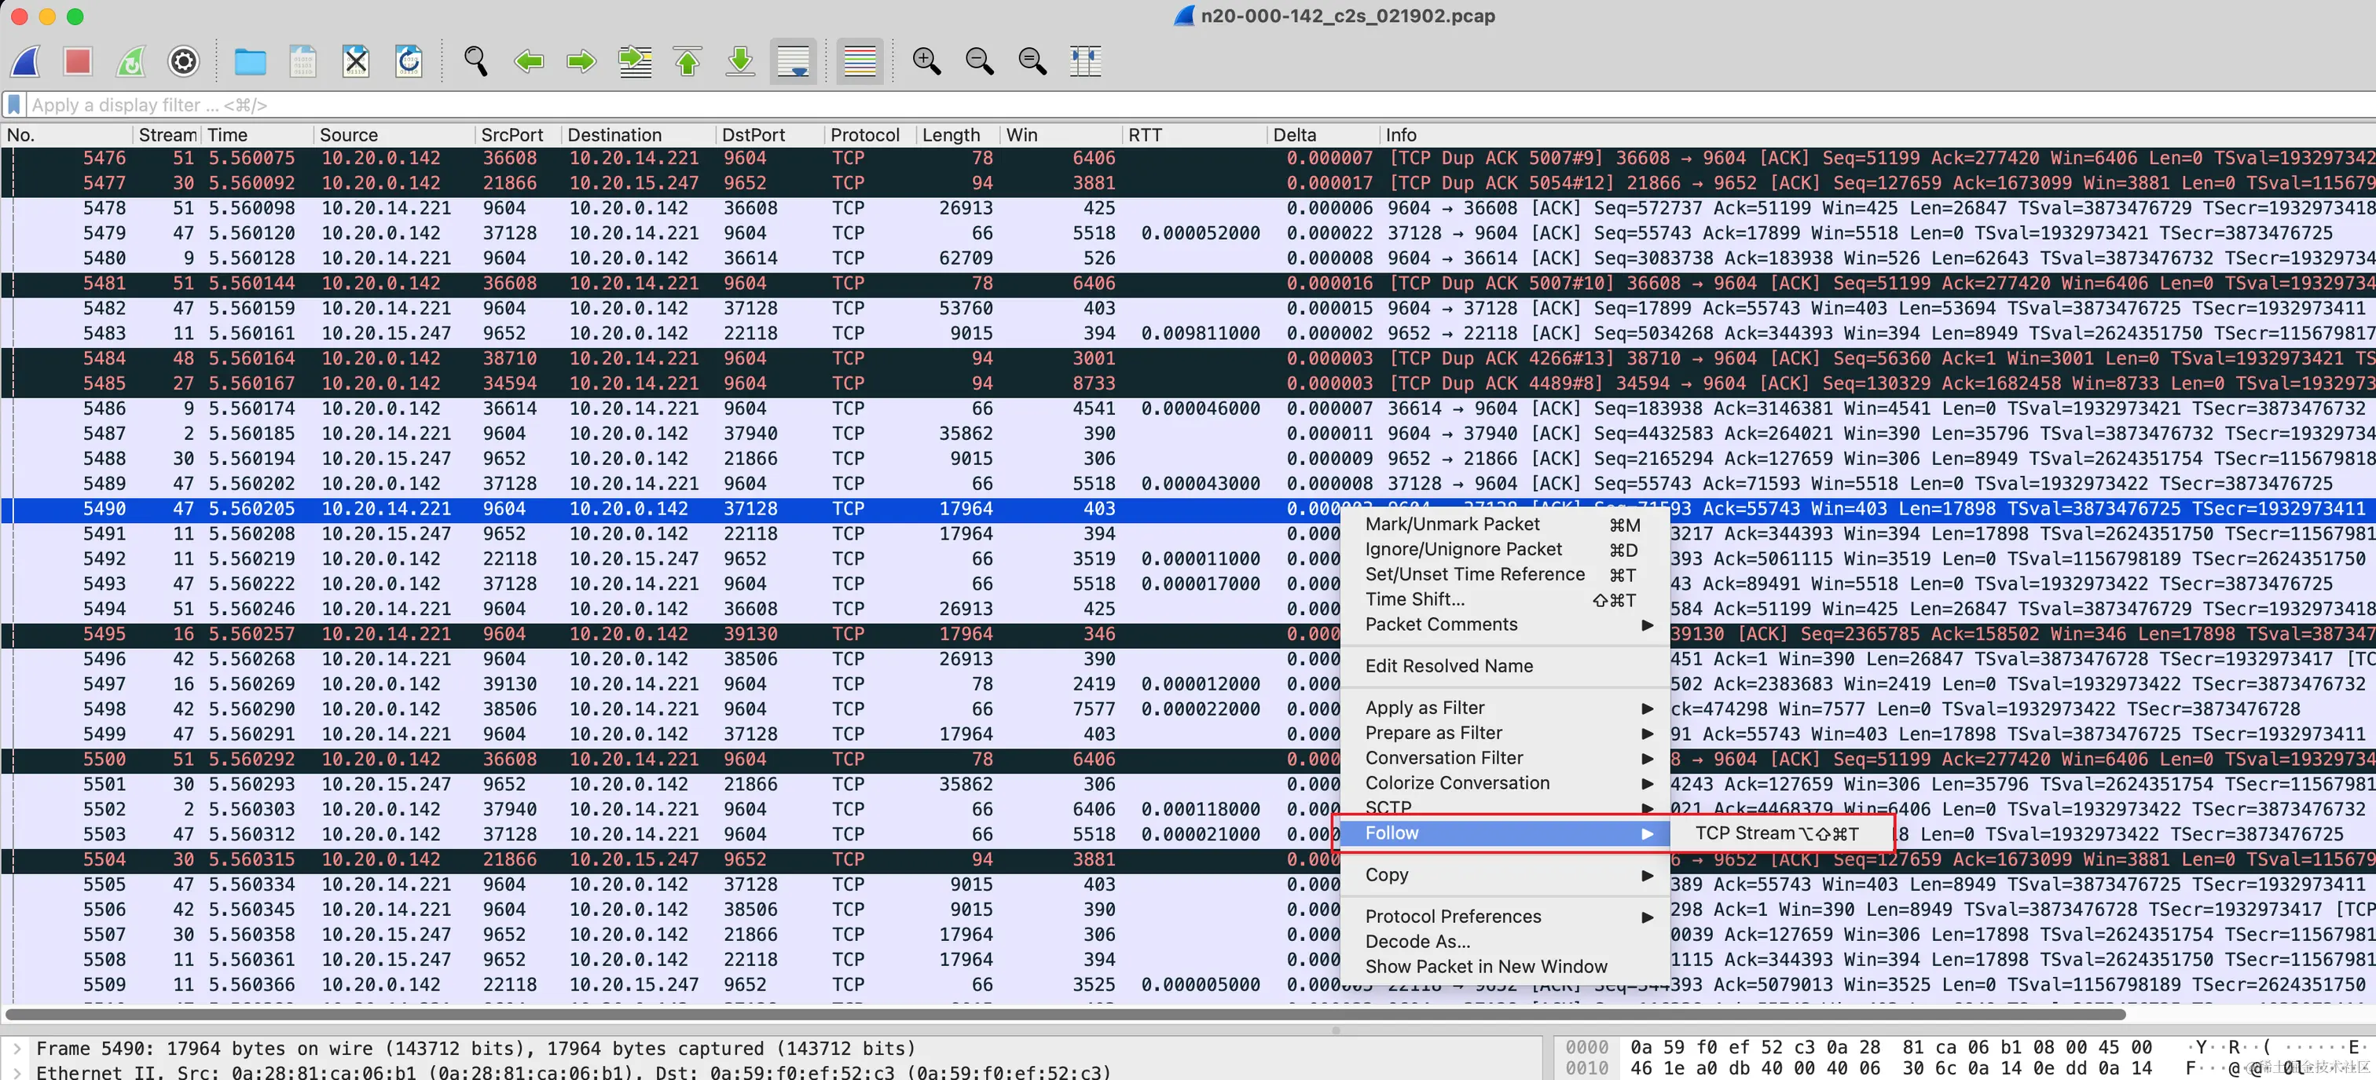The width and height of the screenshot is (2376, 1080).
Task: Sort by the Protocol column header
Action: 870,134
